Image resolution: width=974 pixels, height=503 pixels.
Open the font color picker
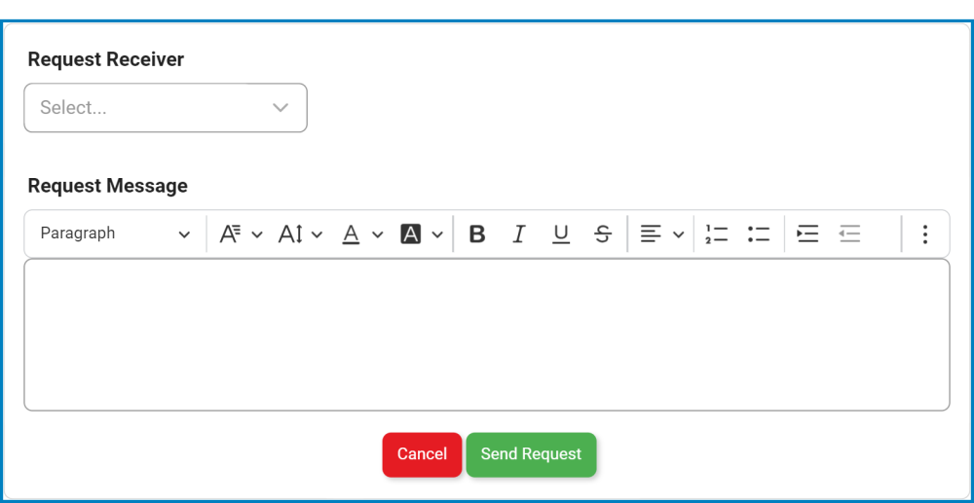(x=362, y=234)
